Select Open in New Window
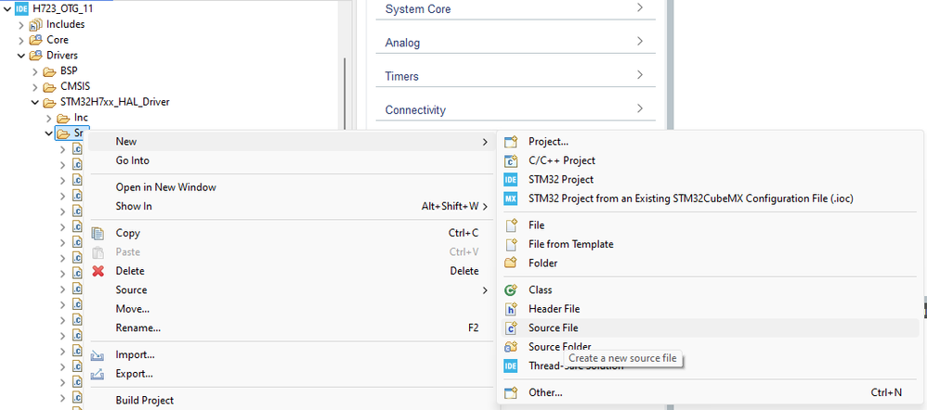The width and height of the screenshot is (927, 410). point(290,187)
